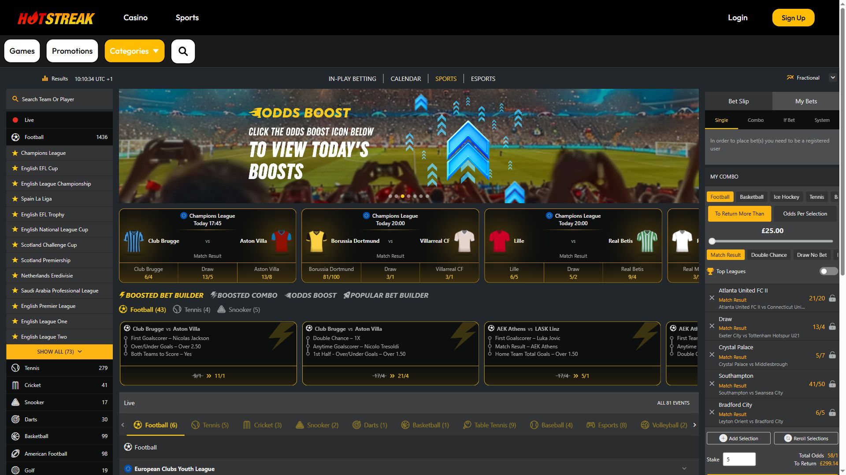Viewport: 846px width, 475px height.
Task: Open the Categories dropdown
Action: (134, 51)
